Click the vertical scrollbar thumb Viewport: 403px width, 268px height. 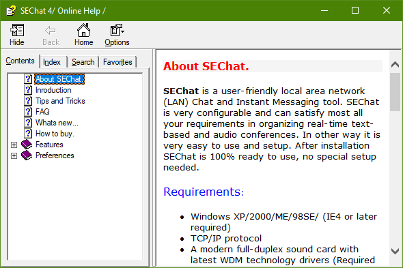pyautogui.click(x=395, y=92)
